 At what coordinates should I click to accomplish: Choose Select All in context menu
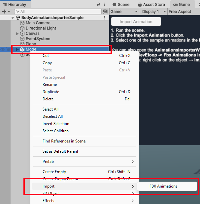point(84,109)
